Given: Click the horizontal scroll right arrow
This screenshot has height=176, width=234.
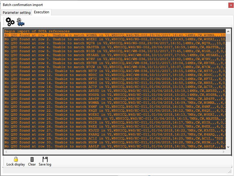Looking at the screenshot, I should coord(224,152).
